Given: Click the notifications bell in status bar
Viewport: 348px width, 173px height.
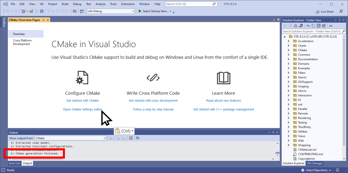Looking at the screenshot, I should [338, 170].
